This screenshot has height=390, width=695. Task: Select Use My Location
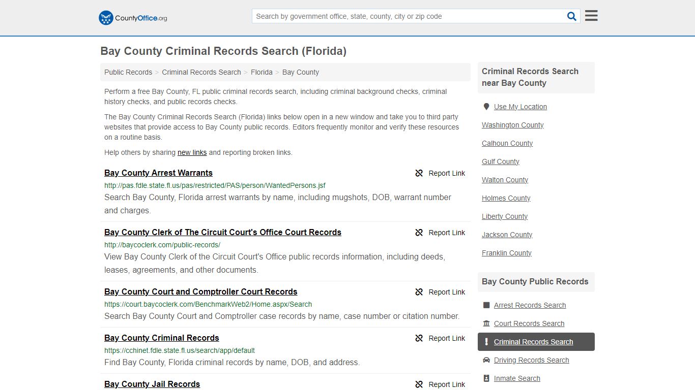[520, 107]
